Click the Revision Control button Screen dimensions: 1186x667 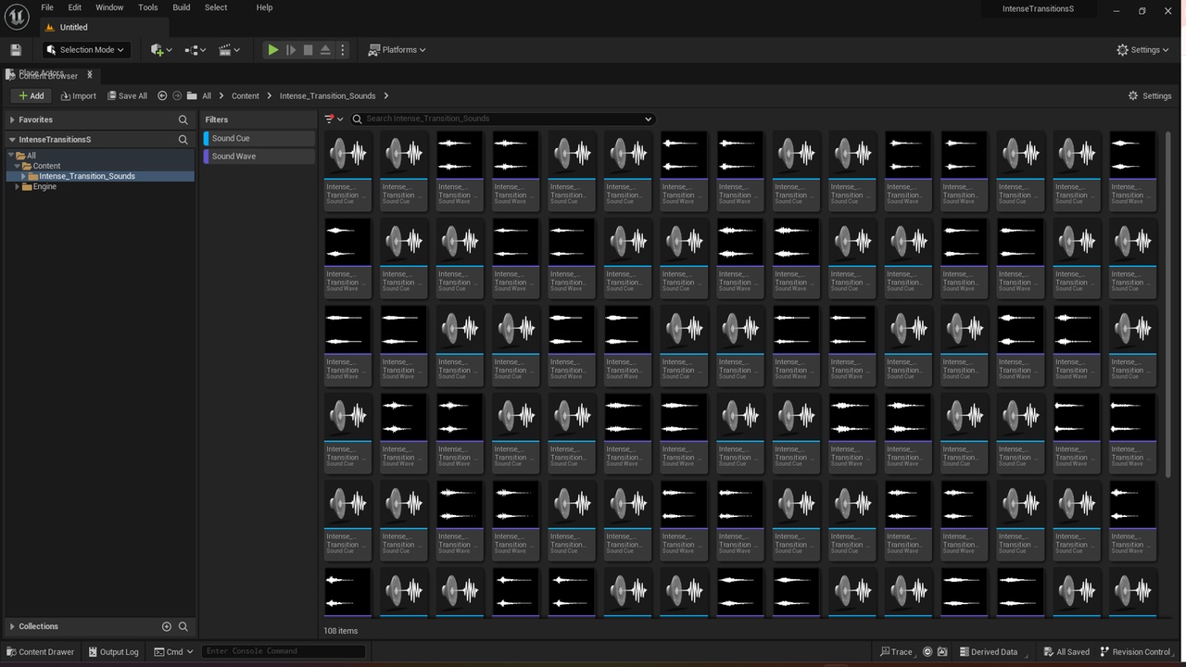tap(1135, 651)
